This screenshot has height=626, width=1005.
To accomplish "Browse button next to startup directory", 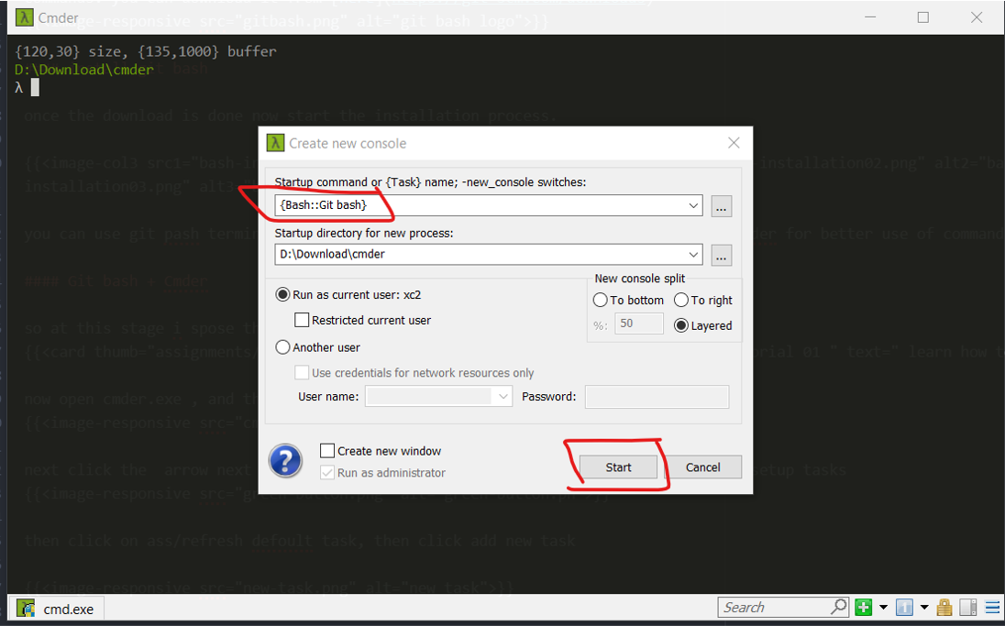I will [722, 255].
